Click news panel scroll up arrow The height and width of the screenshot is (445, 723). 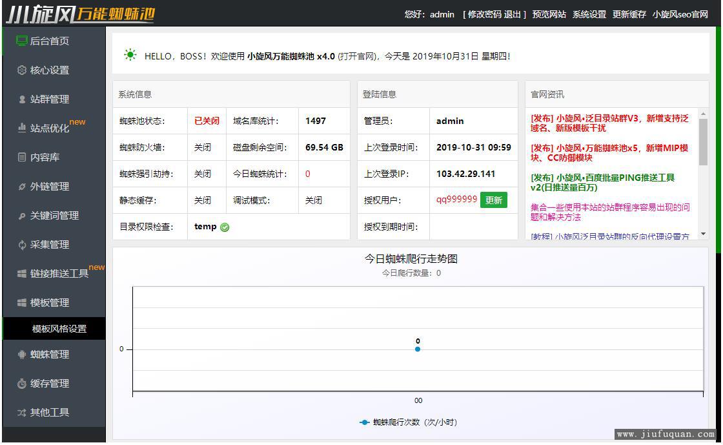tap(703, 114)
